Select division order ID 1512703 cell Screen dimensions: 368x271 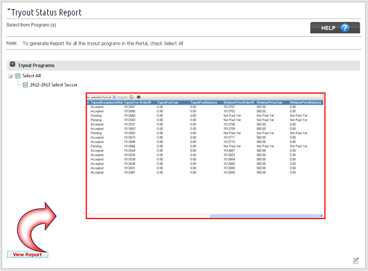tap(229, 111)
